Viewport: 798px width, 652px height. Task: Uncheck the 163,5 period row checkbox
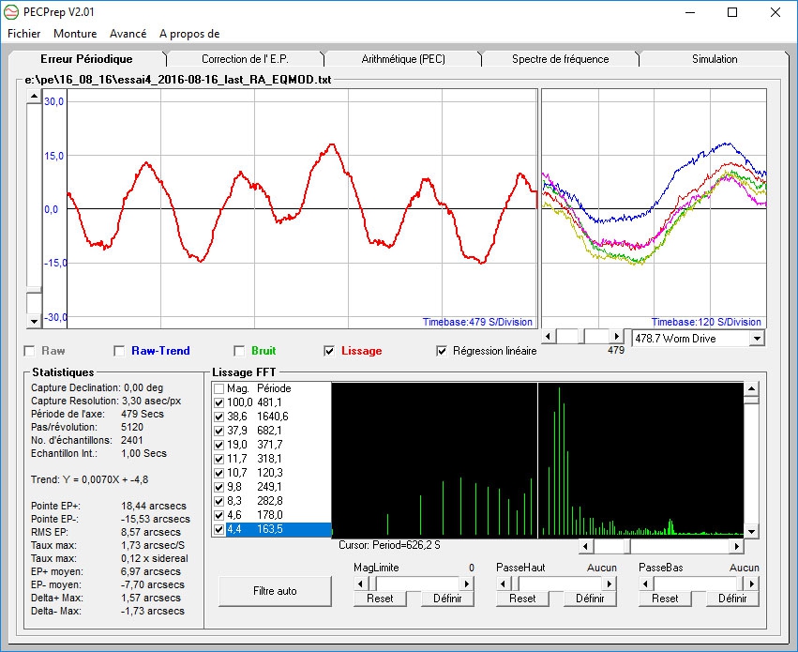coord(218,529)
